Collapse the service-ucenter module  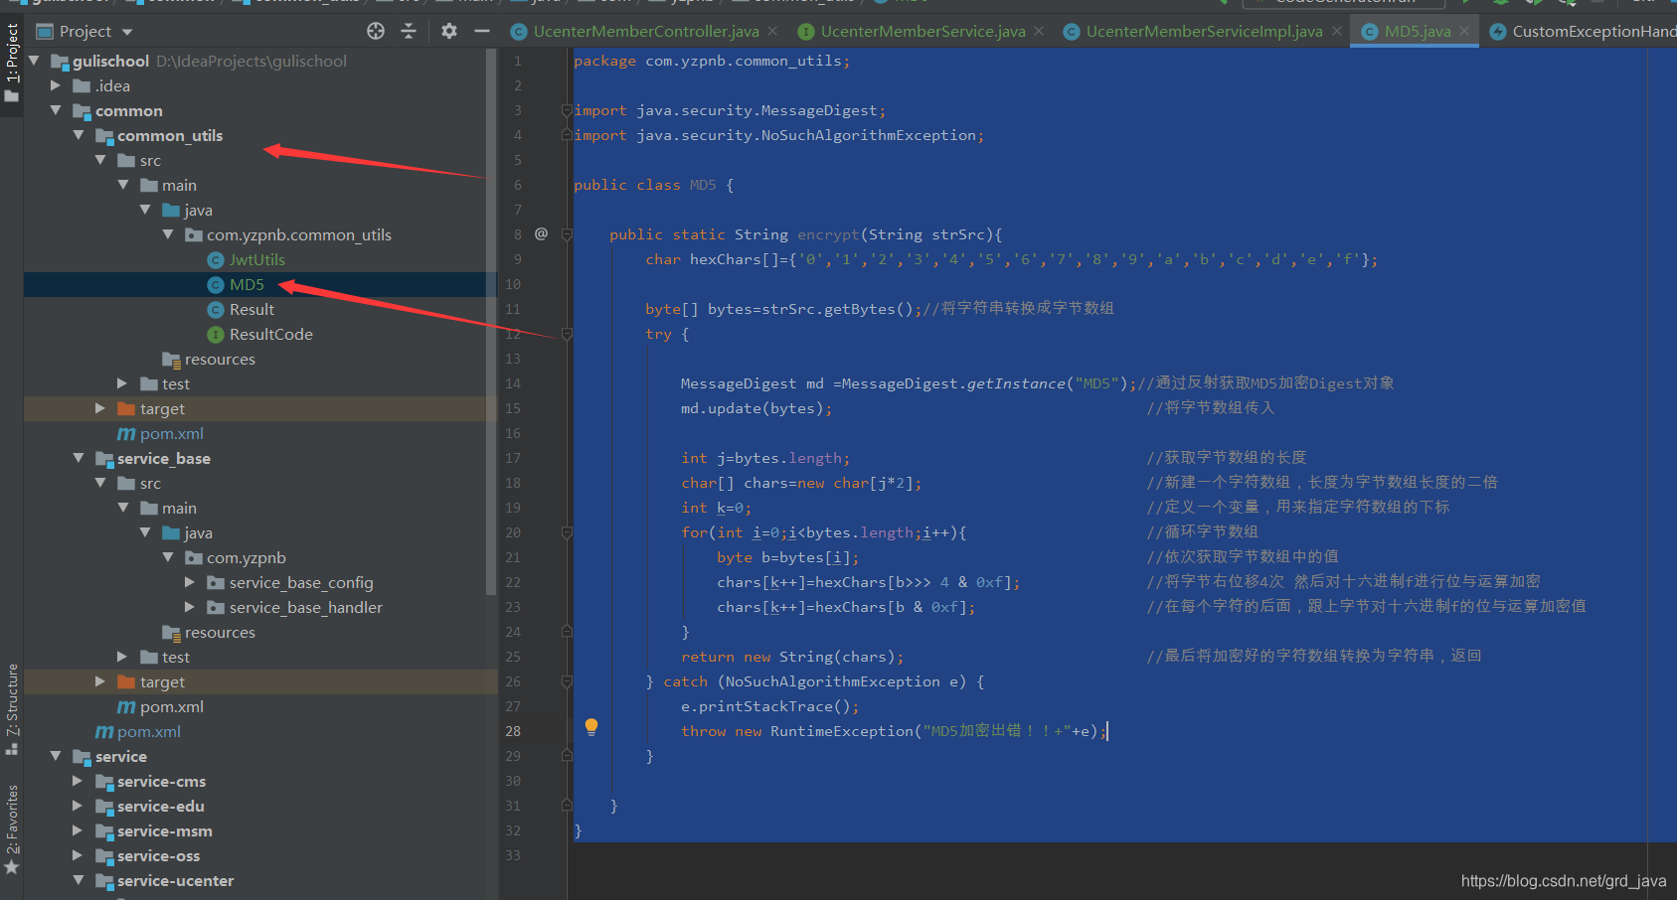coord(79,880)
